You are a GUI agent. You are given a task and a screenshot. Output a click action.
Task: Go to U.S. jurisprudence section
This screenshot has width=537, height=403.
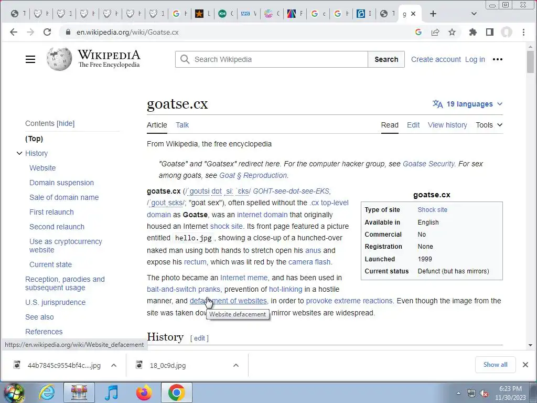click(x=55, y=302)
